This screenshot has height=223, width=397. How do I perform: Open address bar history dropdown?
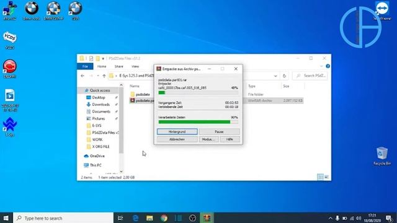(275, 76)
